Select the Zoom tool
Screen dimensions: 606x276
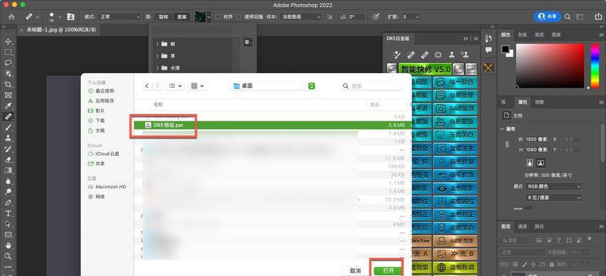pyautogui.click(x=8, y=256)
